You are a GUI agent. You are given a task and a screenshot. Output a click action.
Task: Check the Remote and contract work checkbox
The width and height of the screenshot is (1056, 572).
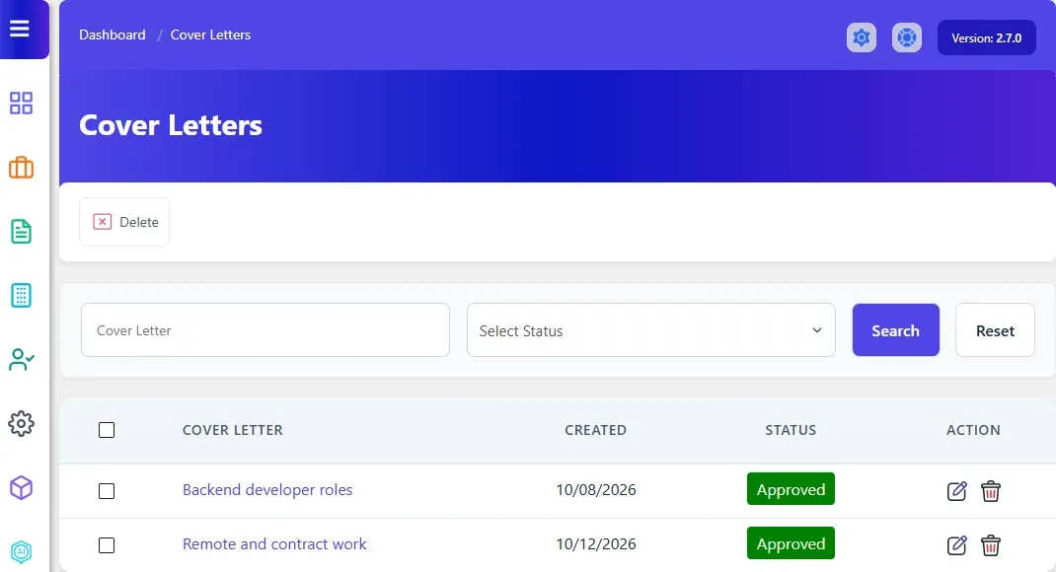107,545
